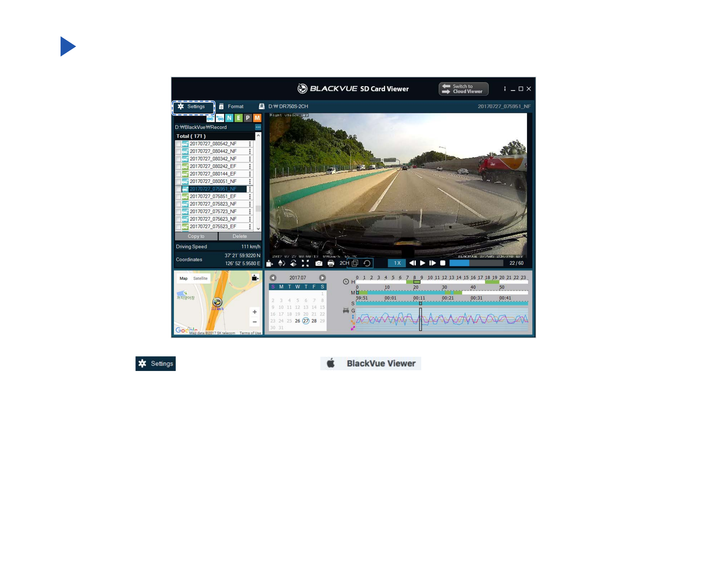707x565 pixels.
Task: Select the checkbox for 20170727_075723_NF
Action: [178, 211]
